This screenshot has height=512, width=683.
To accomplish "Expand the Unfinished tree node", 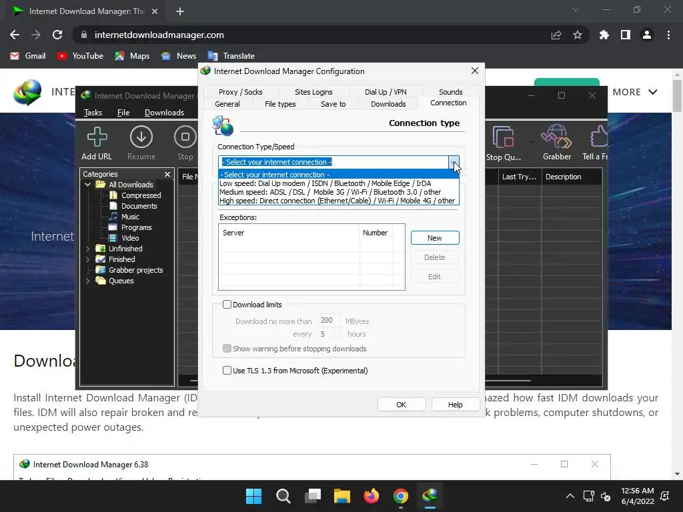I will tap(87, 249).
